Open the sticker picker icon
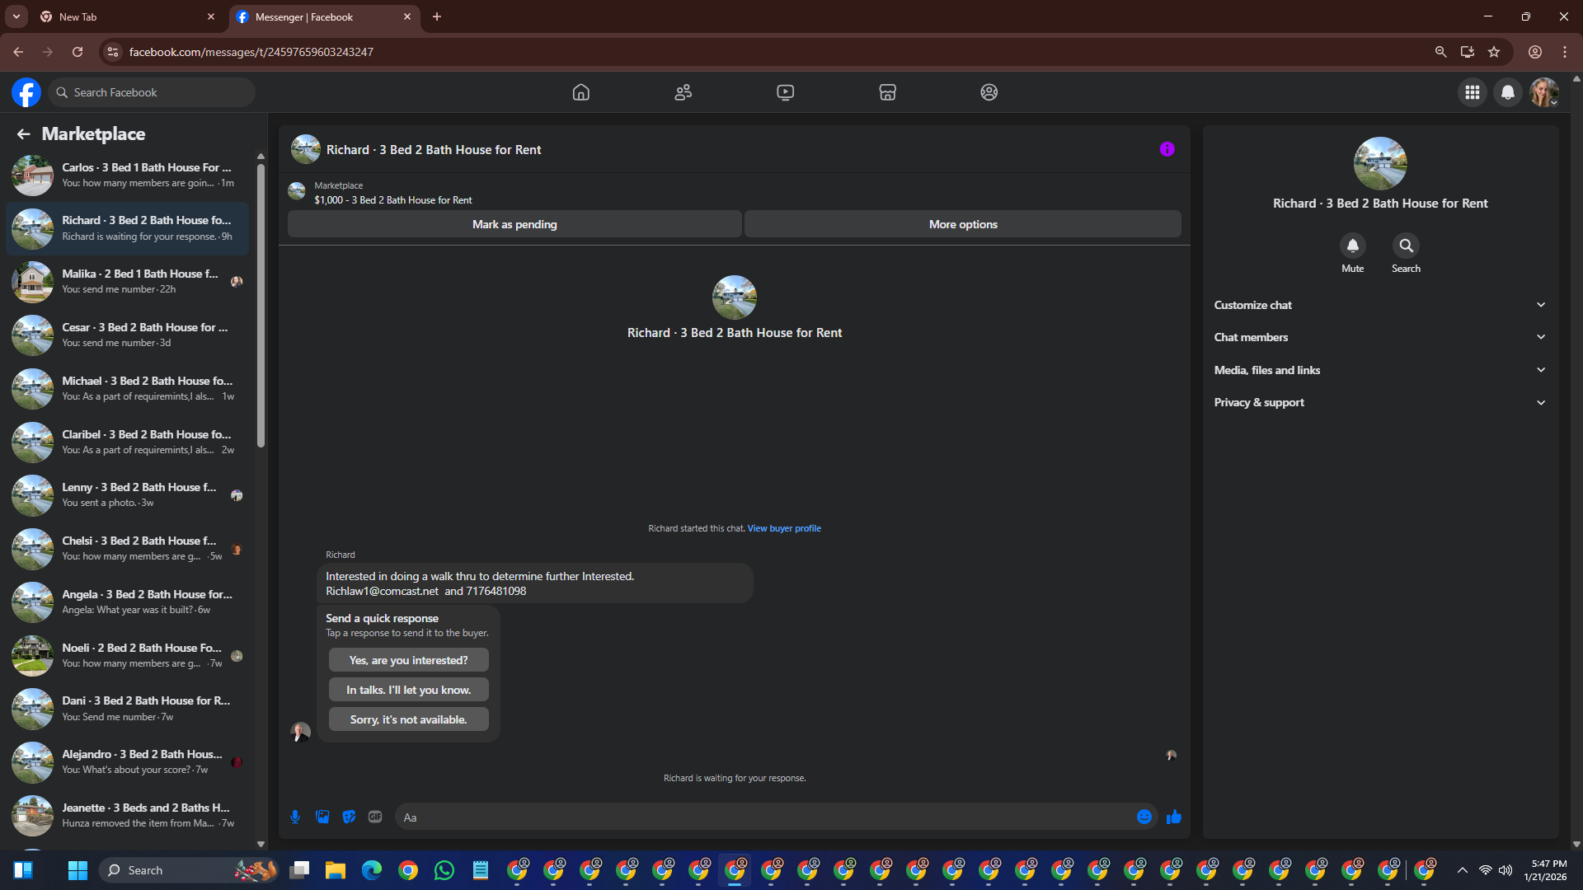1583x890 pixels. tap(349, 817)
